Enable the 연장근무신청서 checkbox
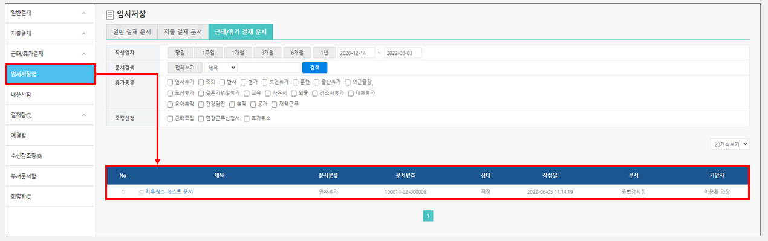The image size is (768, 241). (201, 118)
